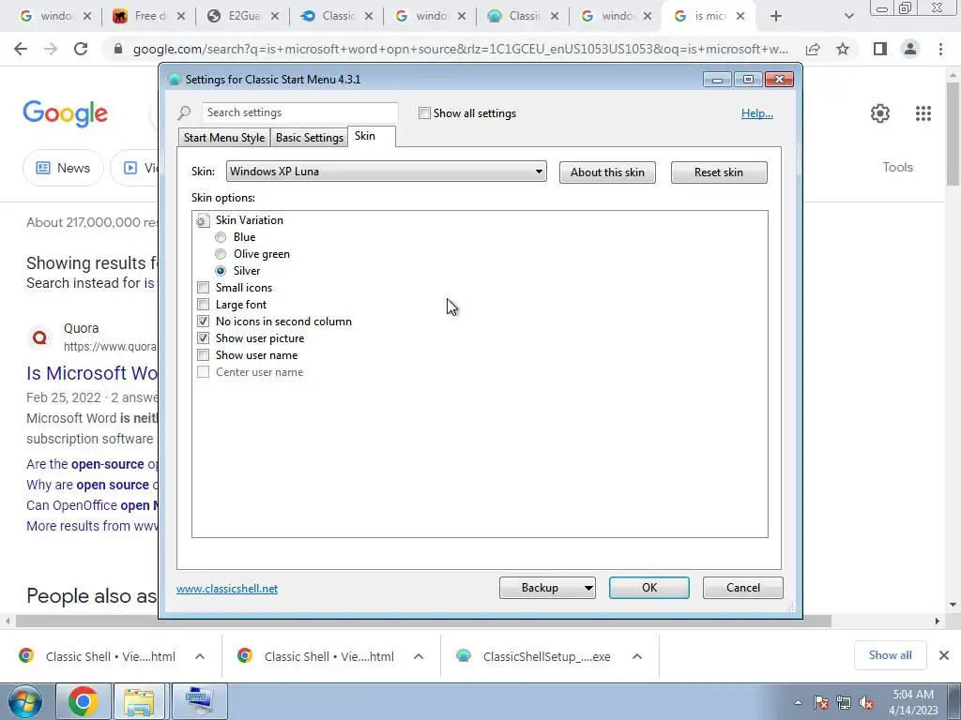Click About this skin button
The width and height of the screenshot is (961, 720).
click(x=607, y=172)
